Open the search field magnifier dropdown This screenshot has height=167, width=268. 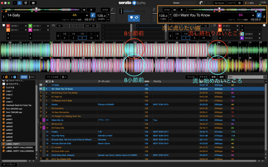231,77
